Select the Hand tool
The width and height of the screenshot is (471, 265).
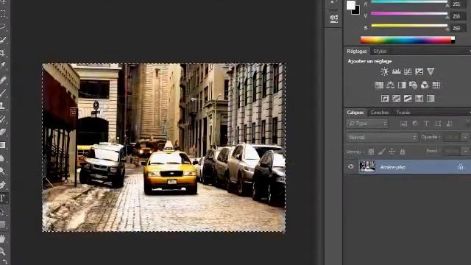[x=3, y=239]
